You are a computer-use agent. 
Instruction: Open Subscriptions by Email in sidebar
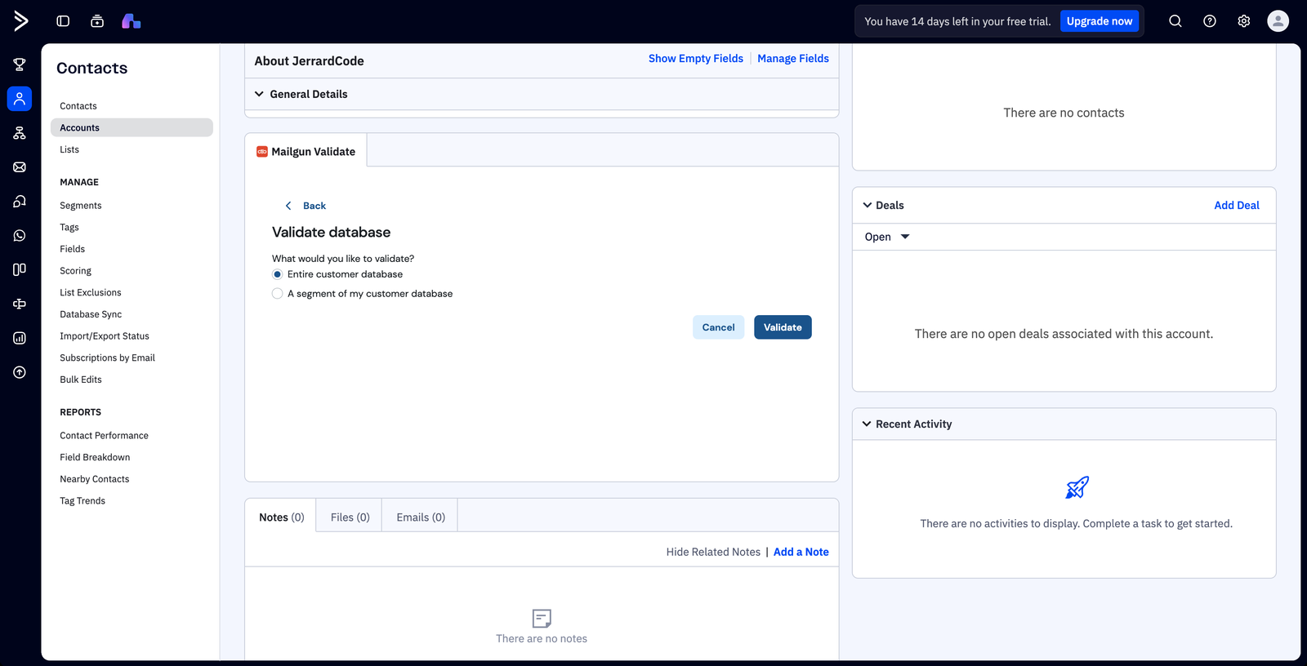pos(107,357)
